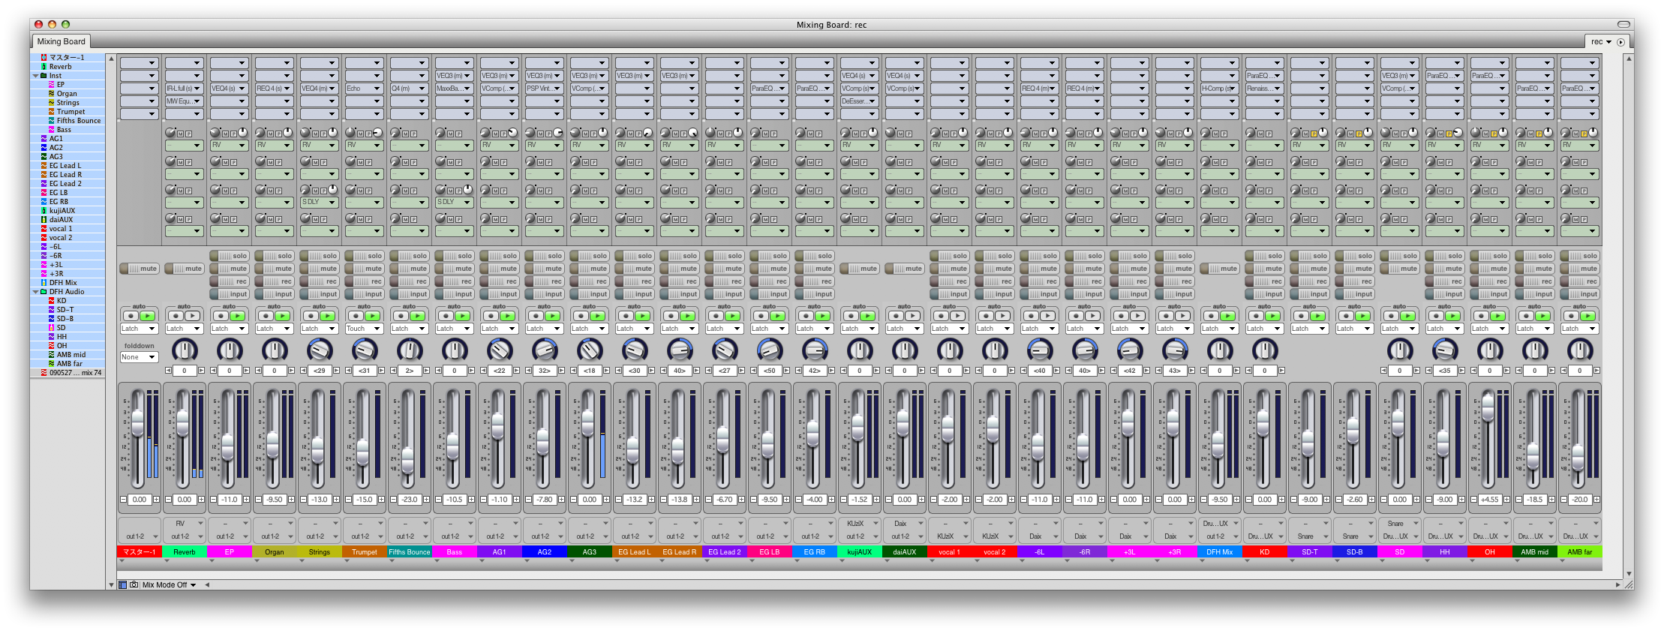Click the OH channel name label
Viewport: 1664px width, 631px height.
click(x=1490, y=552)
